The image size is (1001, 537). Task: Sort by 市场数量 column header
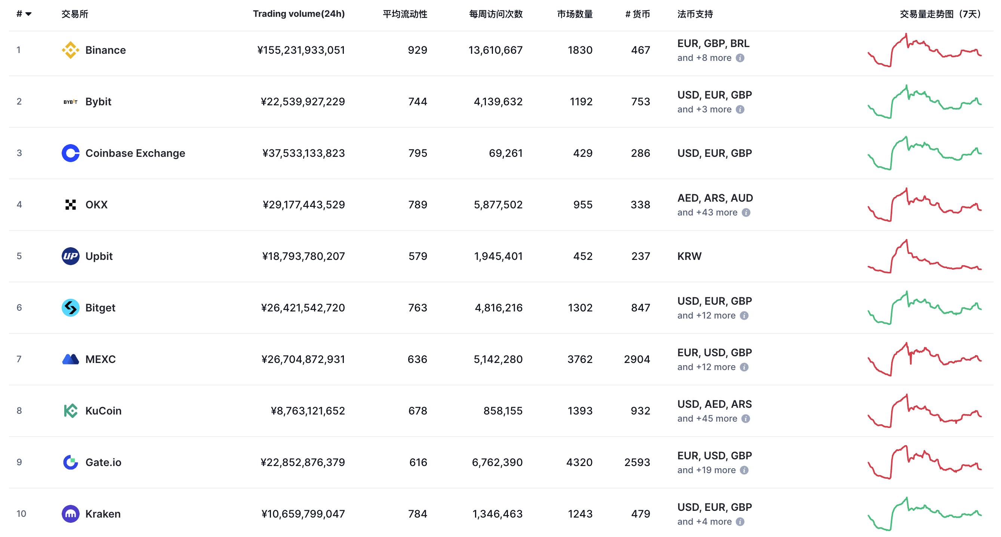click(x=575, y=14)
